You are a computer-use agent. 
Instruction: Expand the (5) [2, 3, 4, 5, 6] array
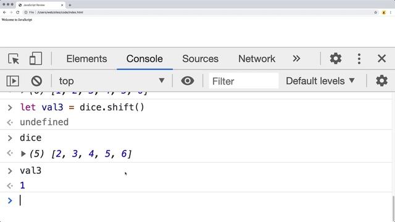(x=23, y=154)
